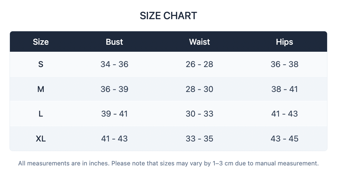Select waist value 33 - 35

pos(199,139)
